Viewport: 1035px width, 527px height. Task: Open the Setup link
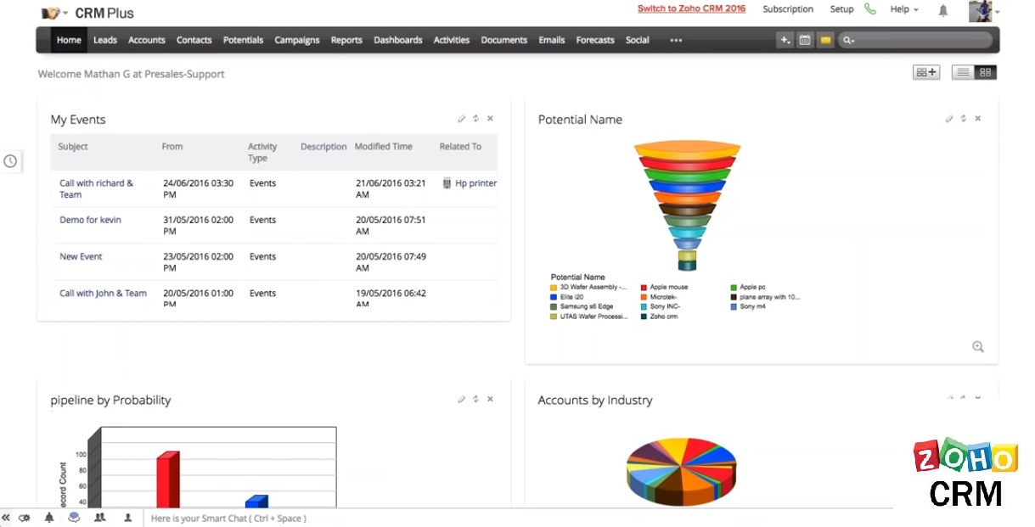pyautogui.click(x=841, y=9)
